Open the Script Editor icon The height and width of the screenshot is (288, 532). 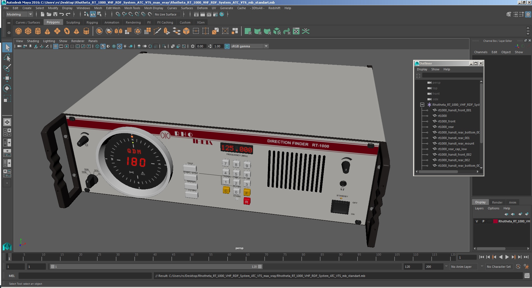[527, 276]
